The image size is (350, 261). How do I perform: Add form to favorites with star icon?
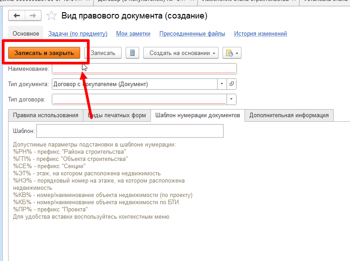52,16
